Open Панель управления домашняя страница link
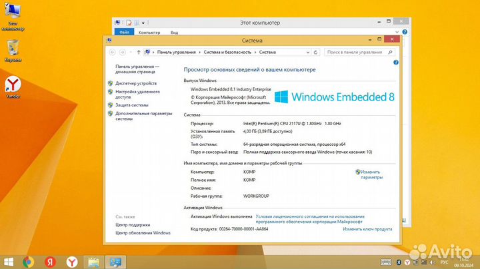The height and width of the screenshot is (269, 480). 137,69
